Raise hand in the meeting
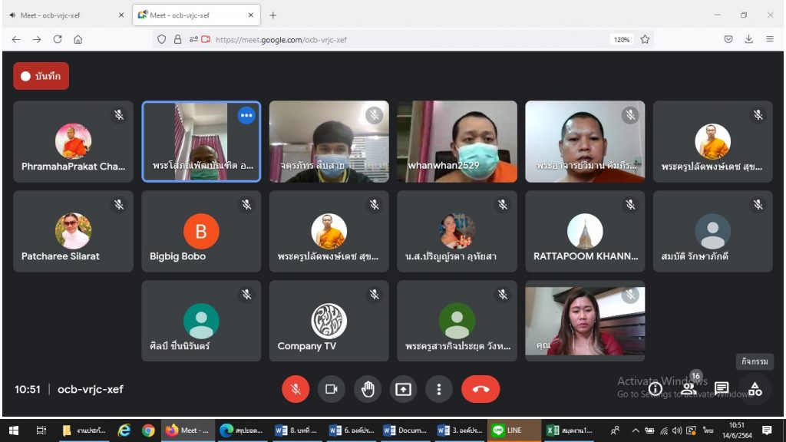 (x=368, y=389)
